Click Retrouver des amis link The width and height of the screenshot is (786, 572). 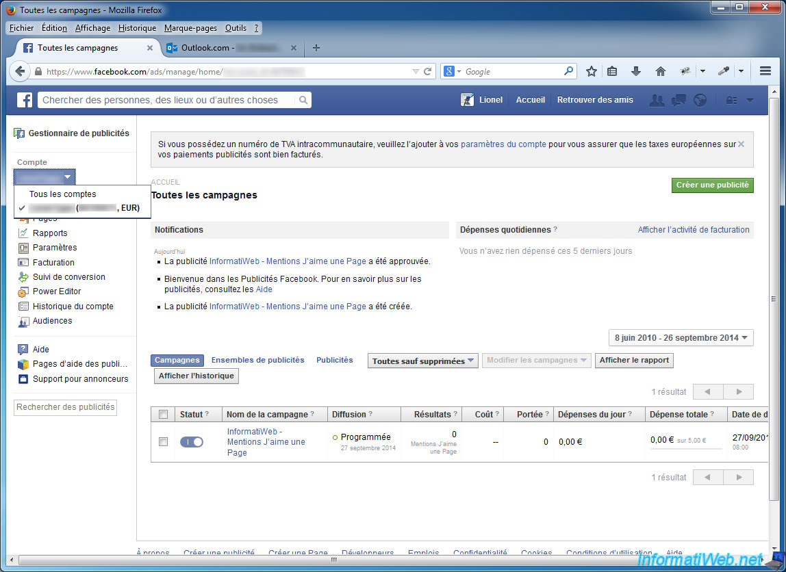click(x=595, y=100)
